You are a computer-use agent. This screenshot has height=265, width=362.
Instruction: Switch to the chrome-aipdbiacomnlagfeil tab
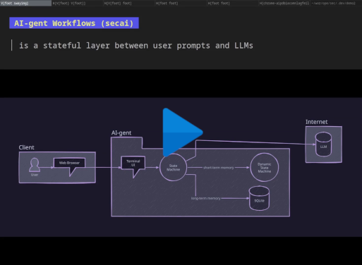click(284, 4)
